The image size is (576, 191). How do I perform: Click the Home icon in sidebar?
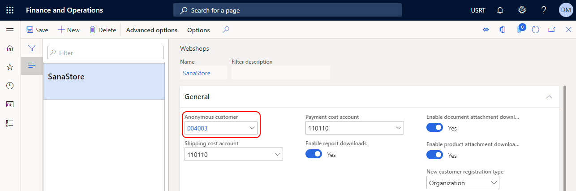[10, 48]
